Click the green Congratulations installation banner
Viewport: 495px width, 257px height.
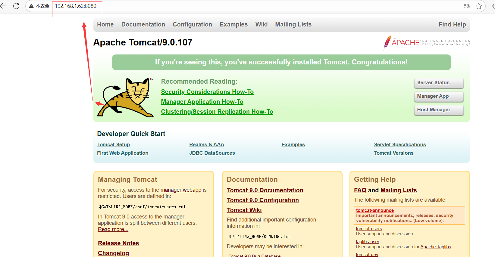click(281, 62)
